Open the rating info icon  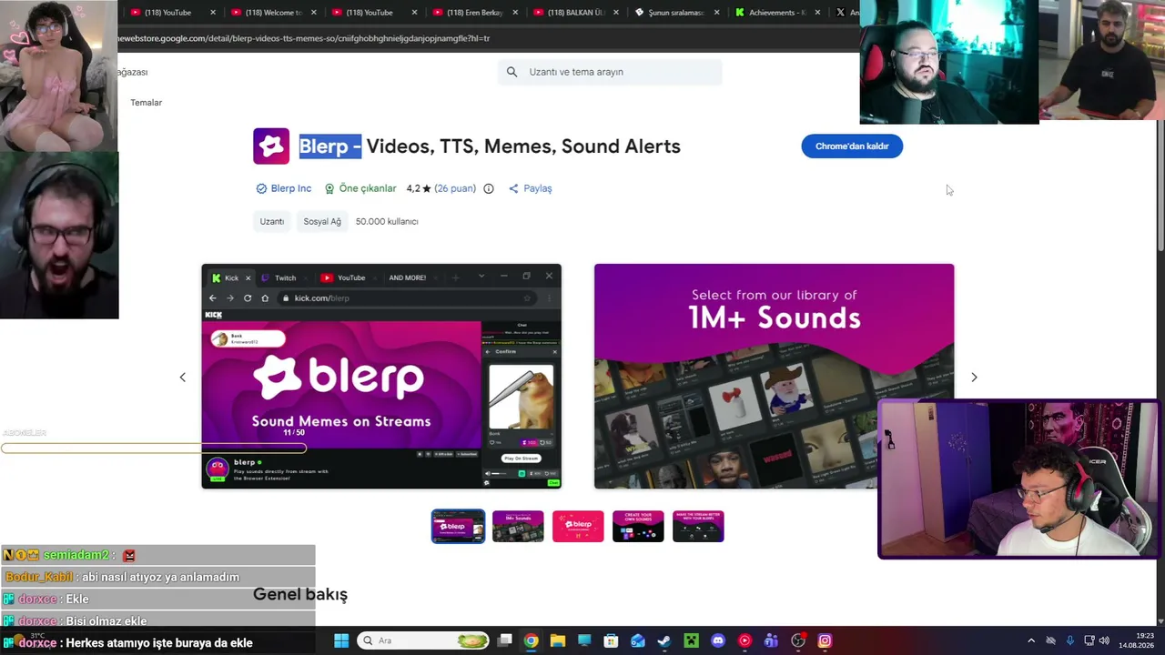tap(489, 188)
